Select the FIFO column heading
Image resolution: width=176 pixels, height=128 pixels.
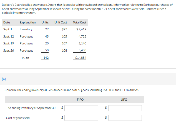(x=80, y=100)
